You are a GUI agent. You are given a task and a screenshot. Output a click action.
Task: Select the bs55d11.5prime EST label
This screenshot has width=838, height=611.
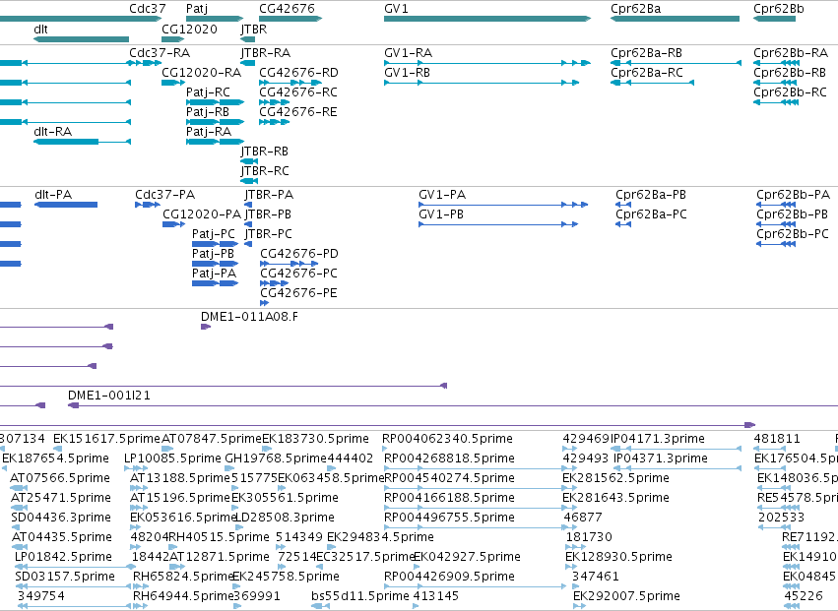click(360, 595)
